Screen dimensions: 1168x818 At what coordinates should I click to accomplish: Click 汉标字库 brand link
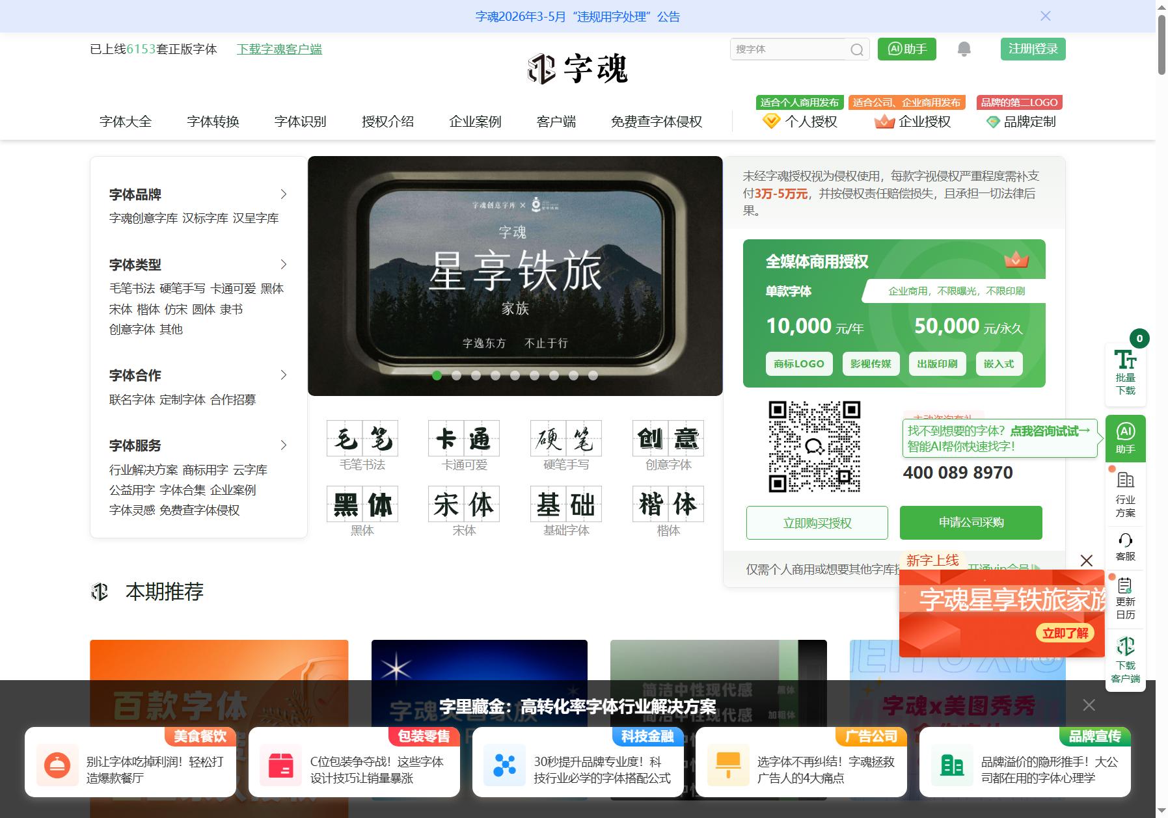click(205, 218)
